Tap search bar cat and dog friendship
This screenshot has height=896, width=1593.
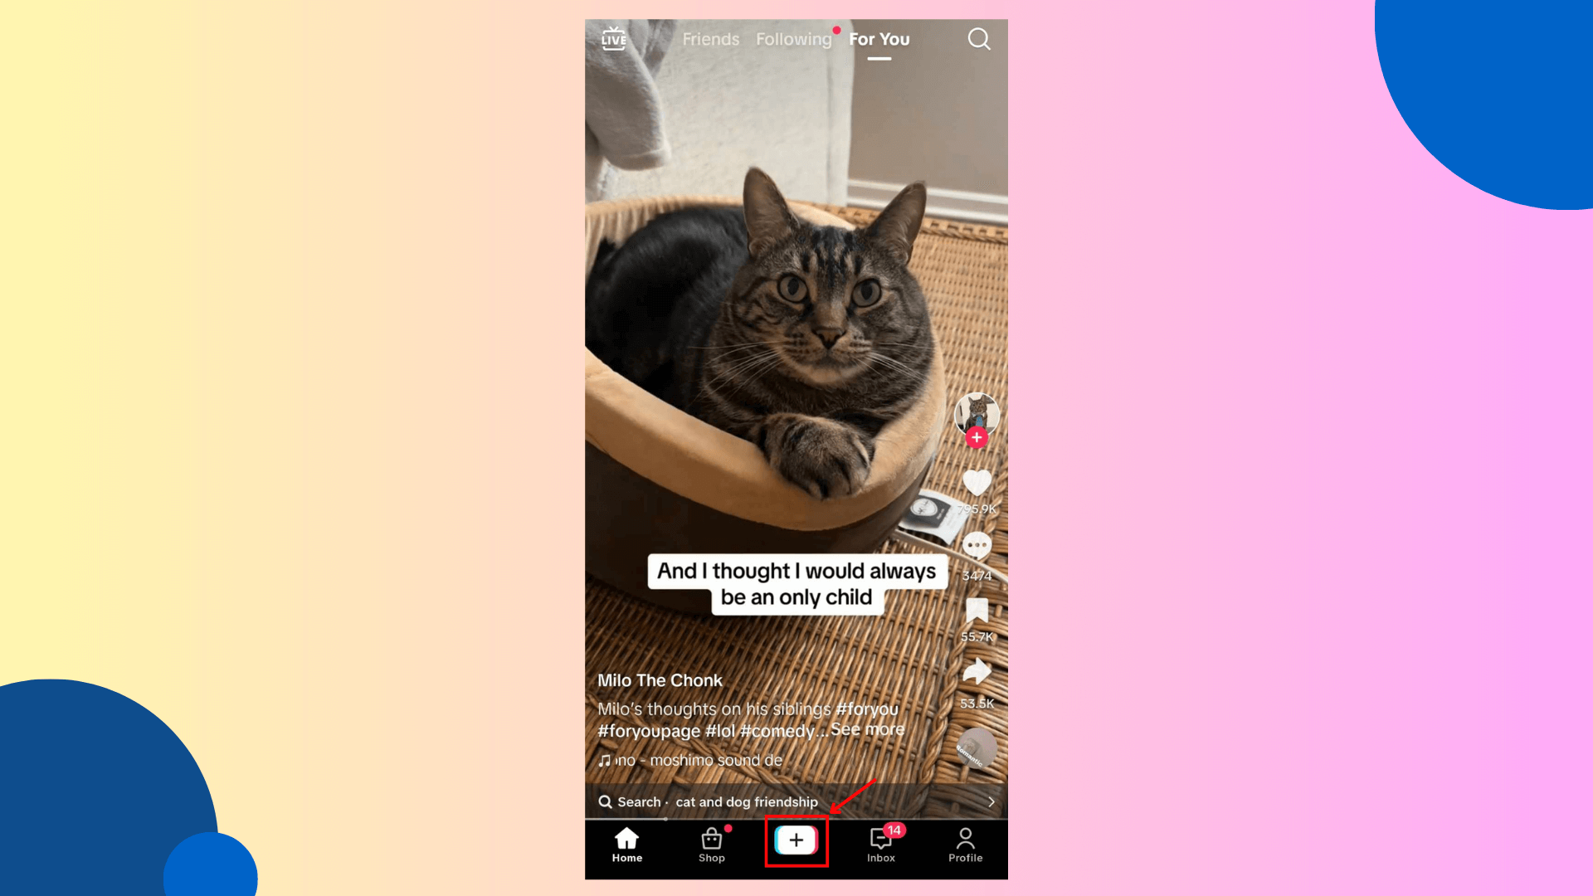tap(796, 801)
